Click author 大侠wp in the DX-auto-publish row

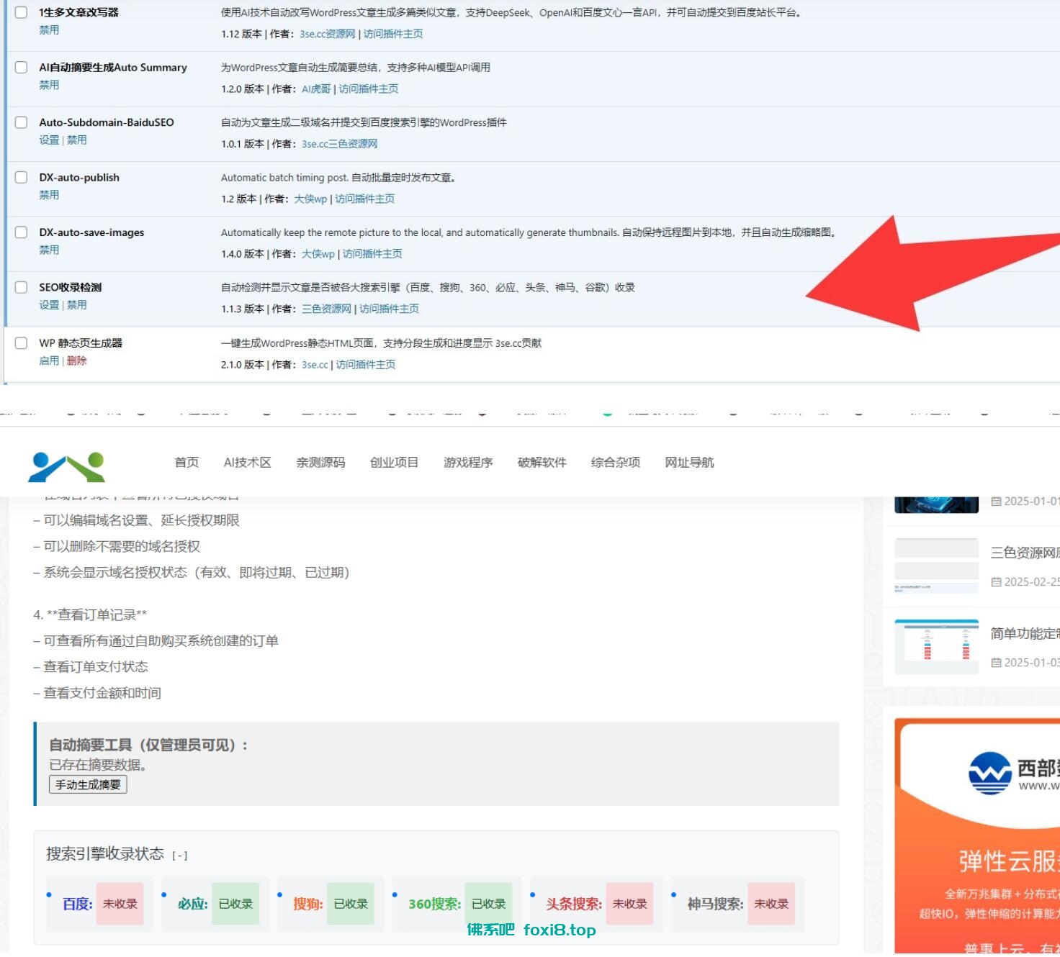310,199
